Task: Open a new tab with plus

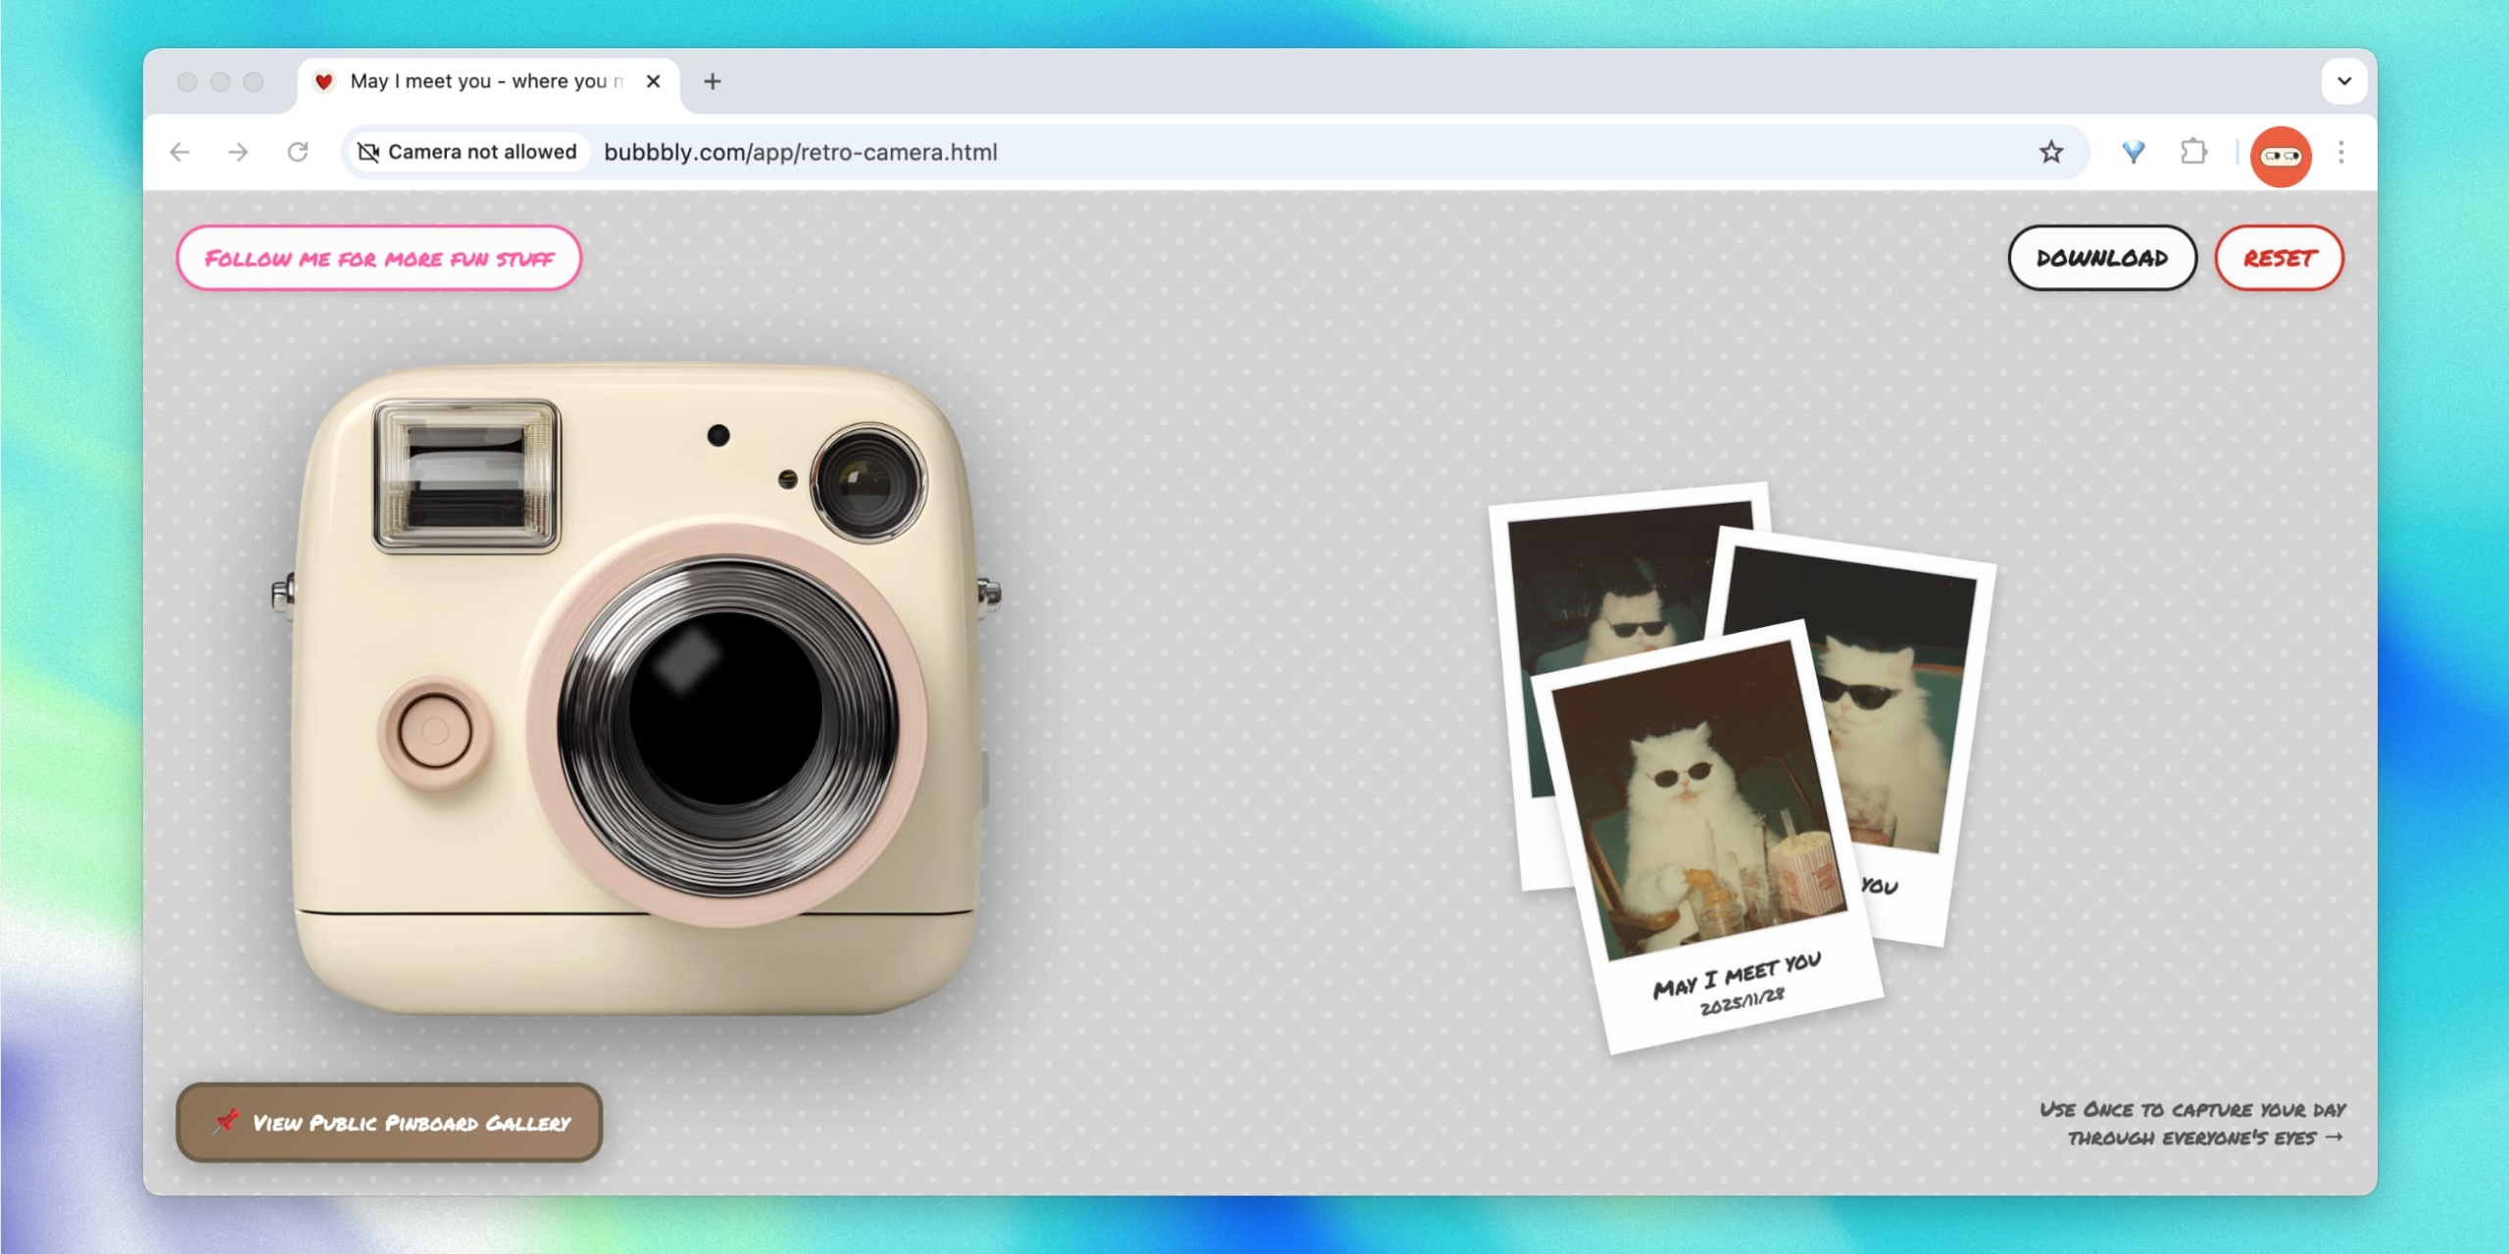Action: click(x=713, y=81)
